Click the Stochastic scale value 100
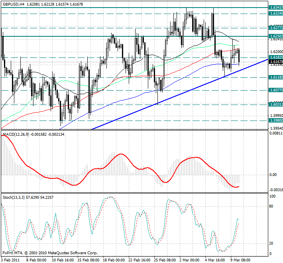The height and width of the screenshot is (263, 283). click(x=272, y=196)
